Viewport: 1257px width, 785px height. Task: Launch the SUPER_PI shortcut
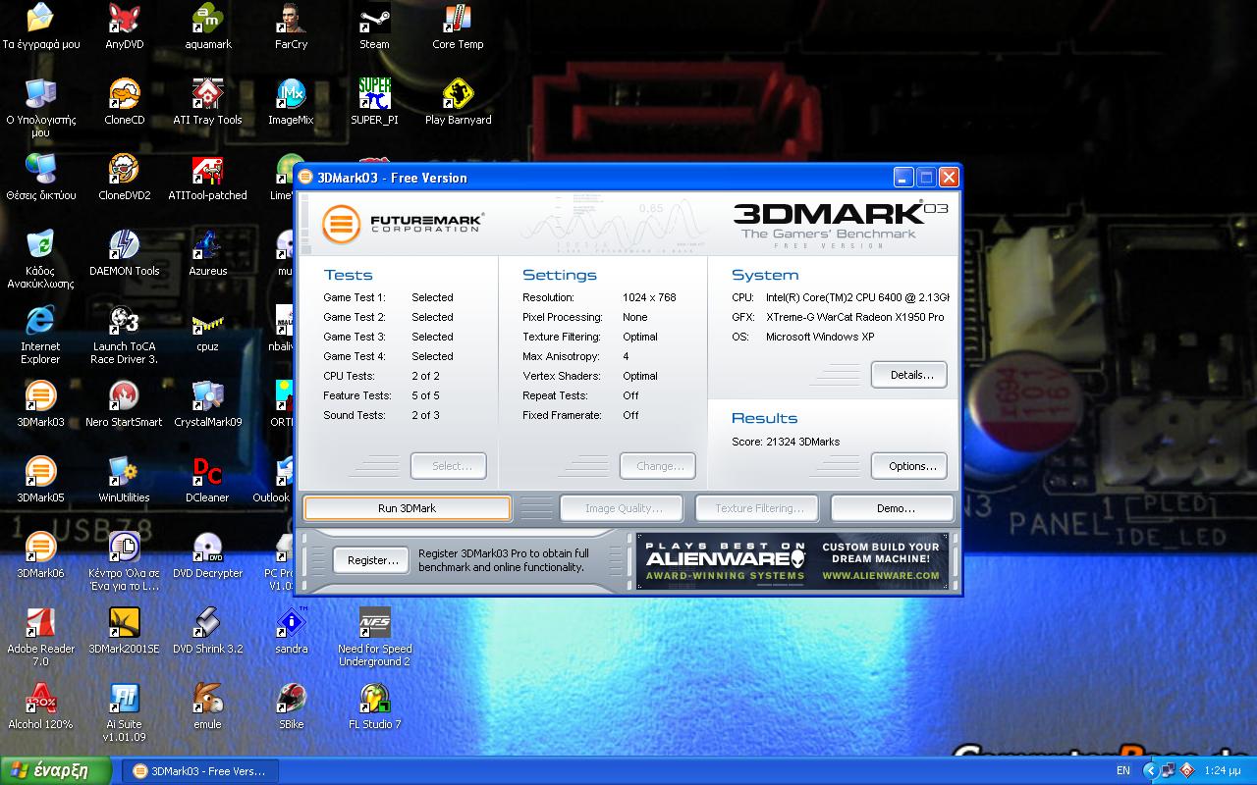(374, 102)
